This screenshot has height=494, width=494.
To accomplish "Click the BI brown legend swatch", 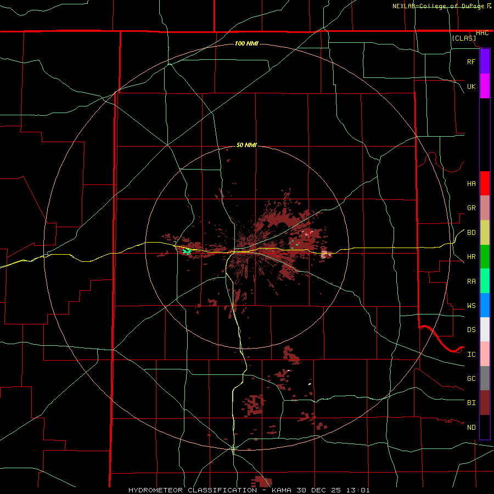I will point(485,403).
